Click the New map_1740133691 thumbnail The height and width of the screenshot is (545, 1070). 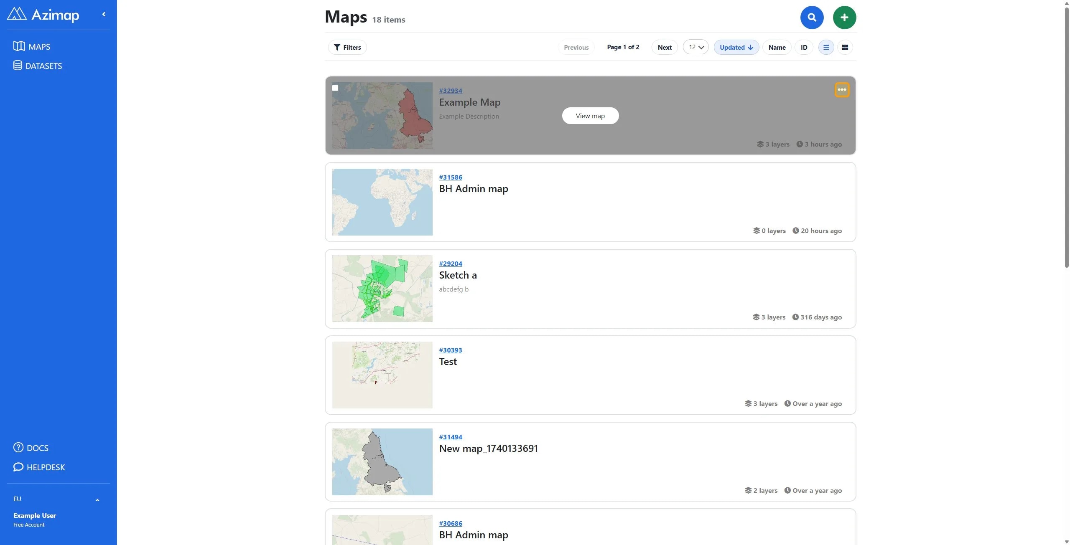pos(382,462)
